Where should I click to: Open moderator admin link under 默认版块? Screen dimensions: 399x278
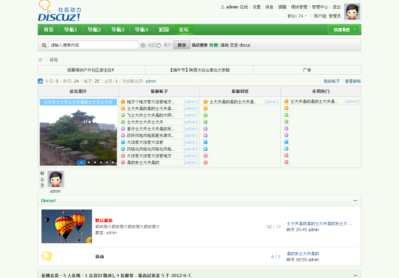pos(112,233)
